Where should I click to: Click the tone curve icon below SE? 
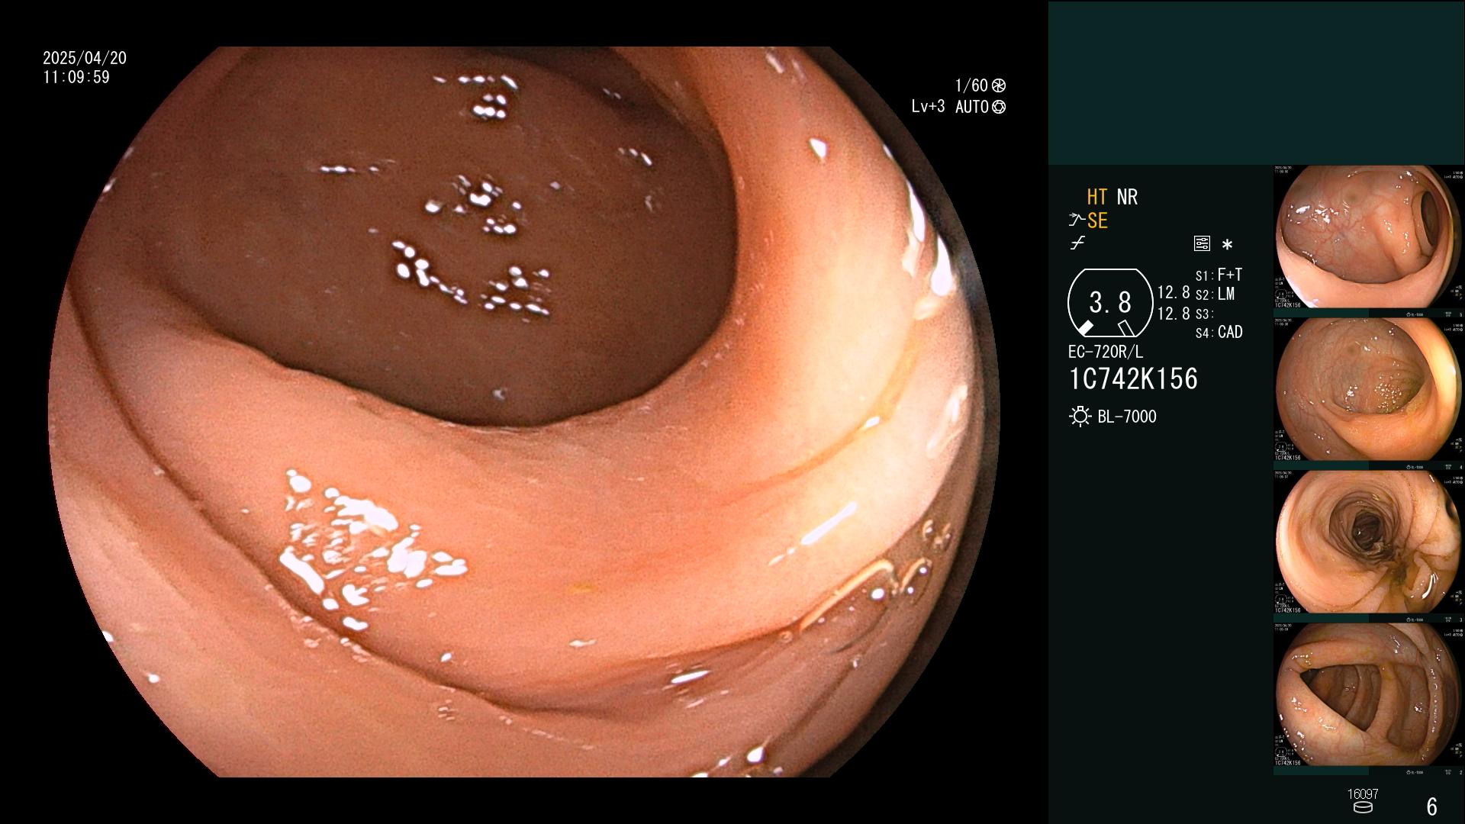1077,243
